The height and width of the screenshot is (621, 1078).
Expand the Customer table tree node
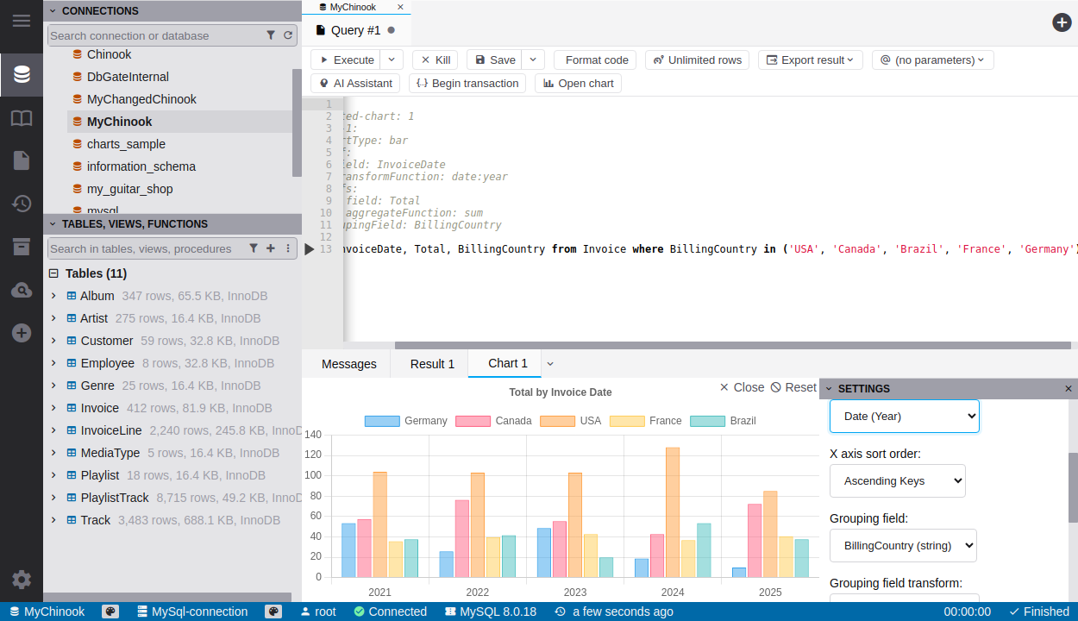53,341
